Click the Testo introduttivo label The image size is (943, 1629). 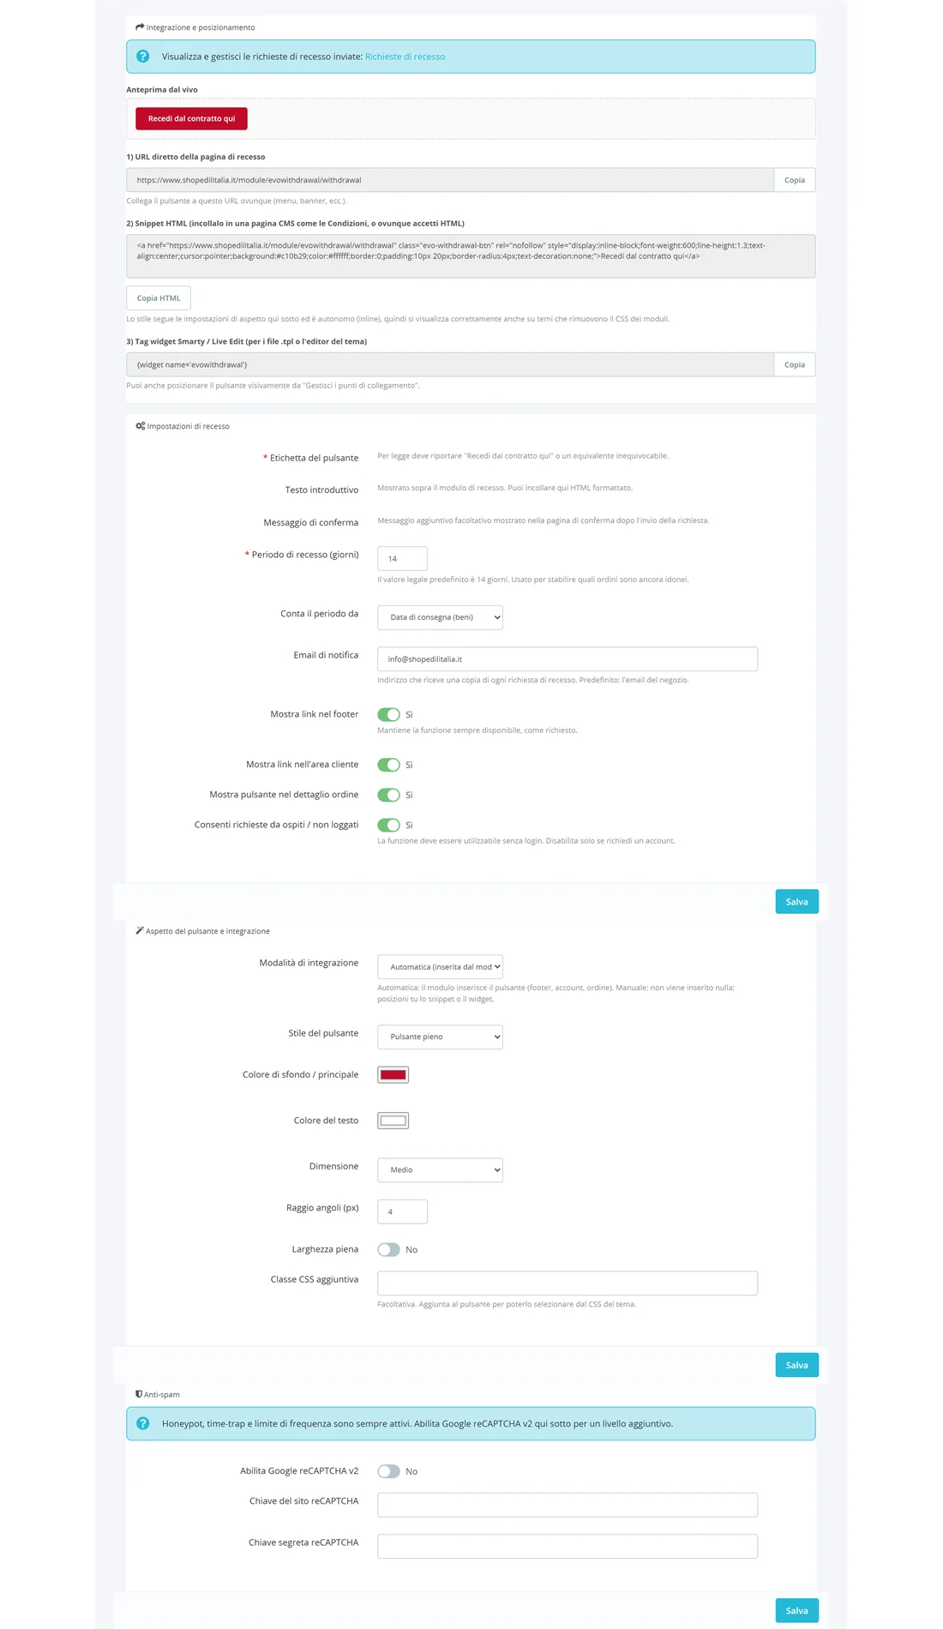pos(321,490)
